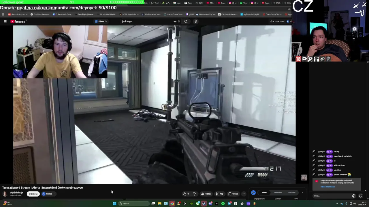Screen dimensions: 369x207
Task: Open the Windows Start menu
Action: 114,204
